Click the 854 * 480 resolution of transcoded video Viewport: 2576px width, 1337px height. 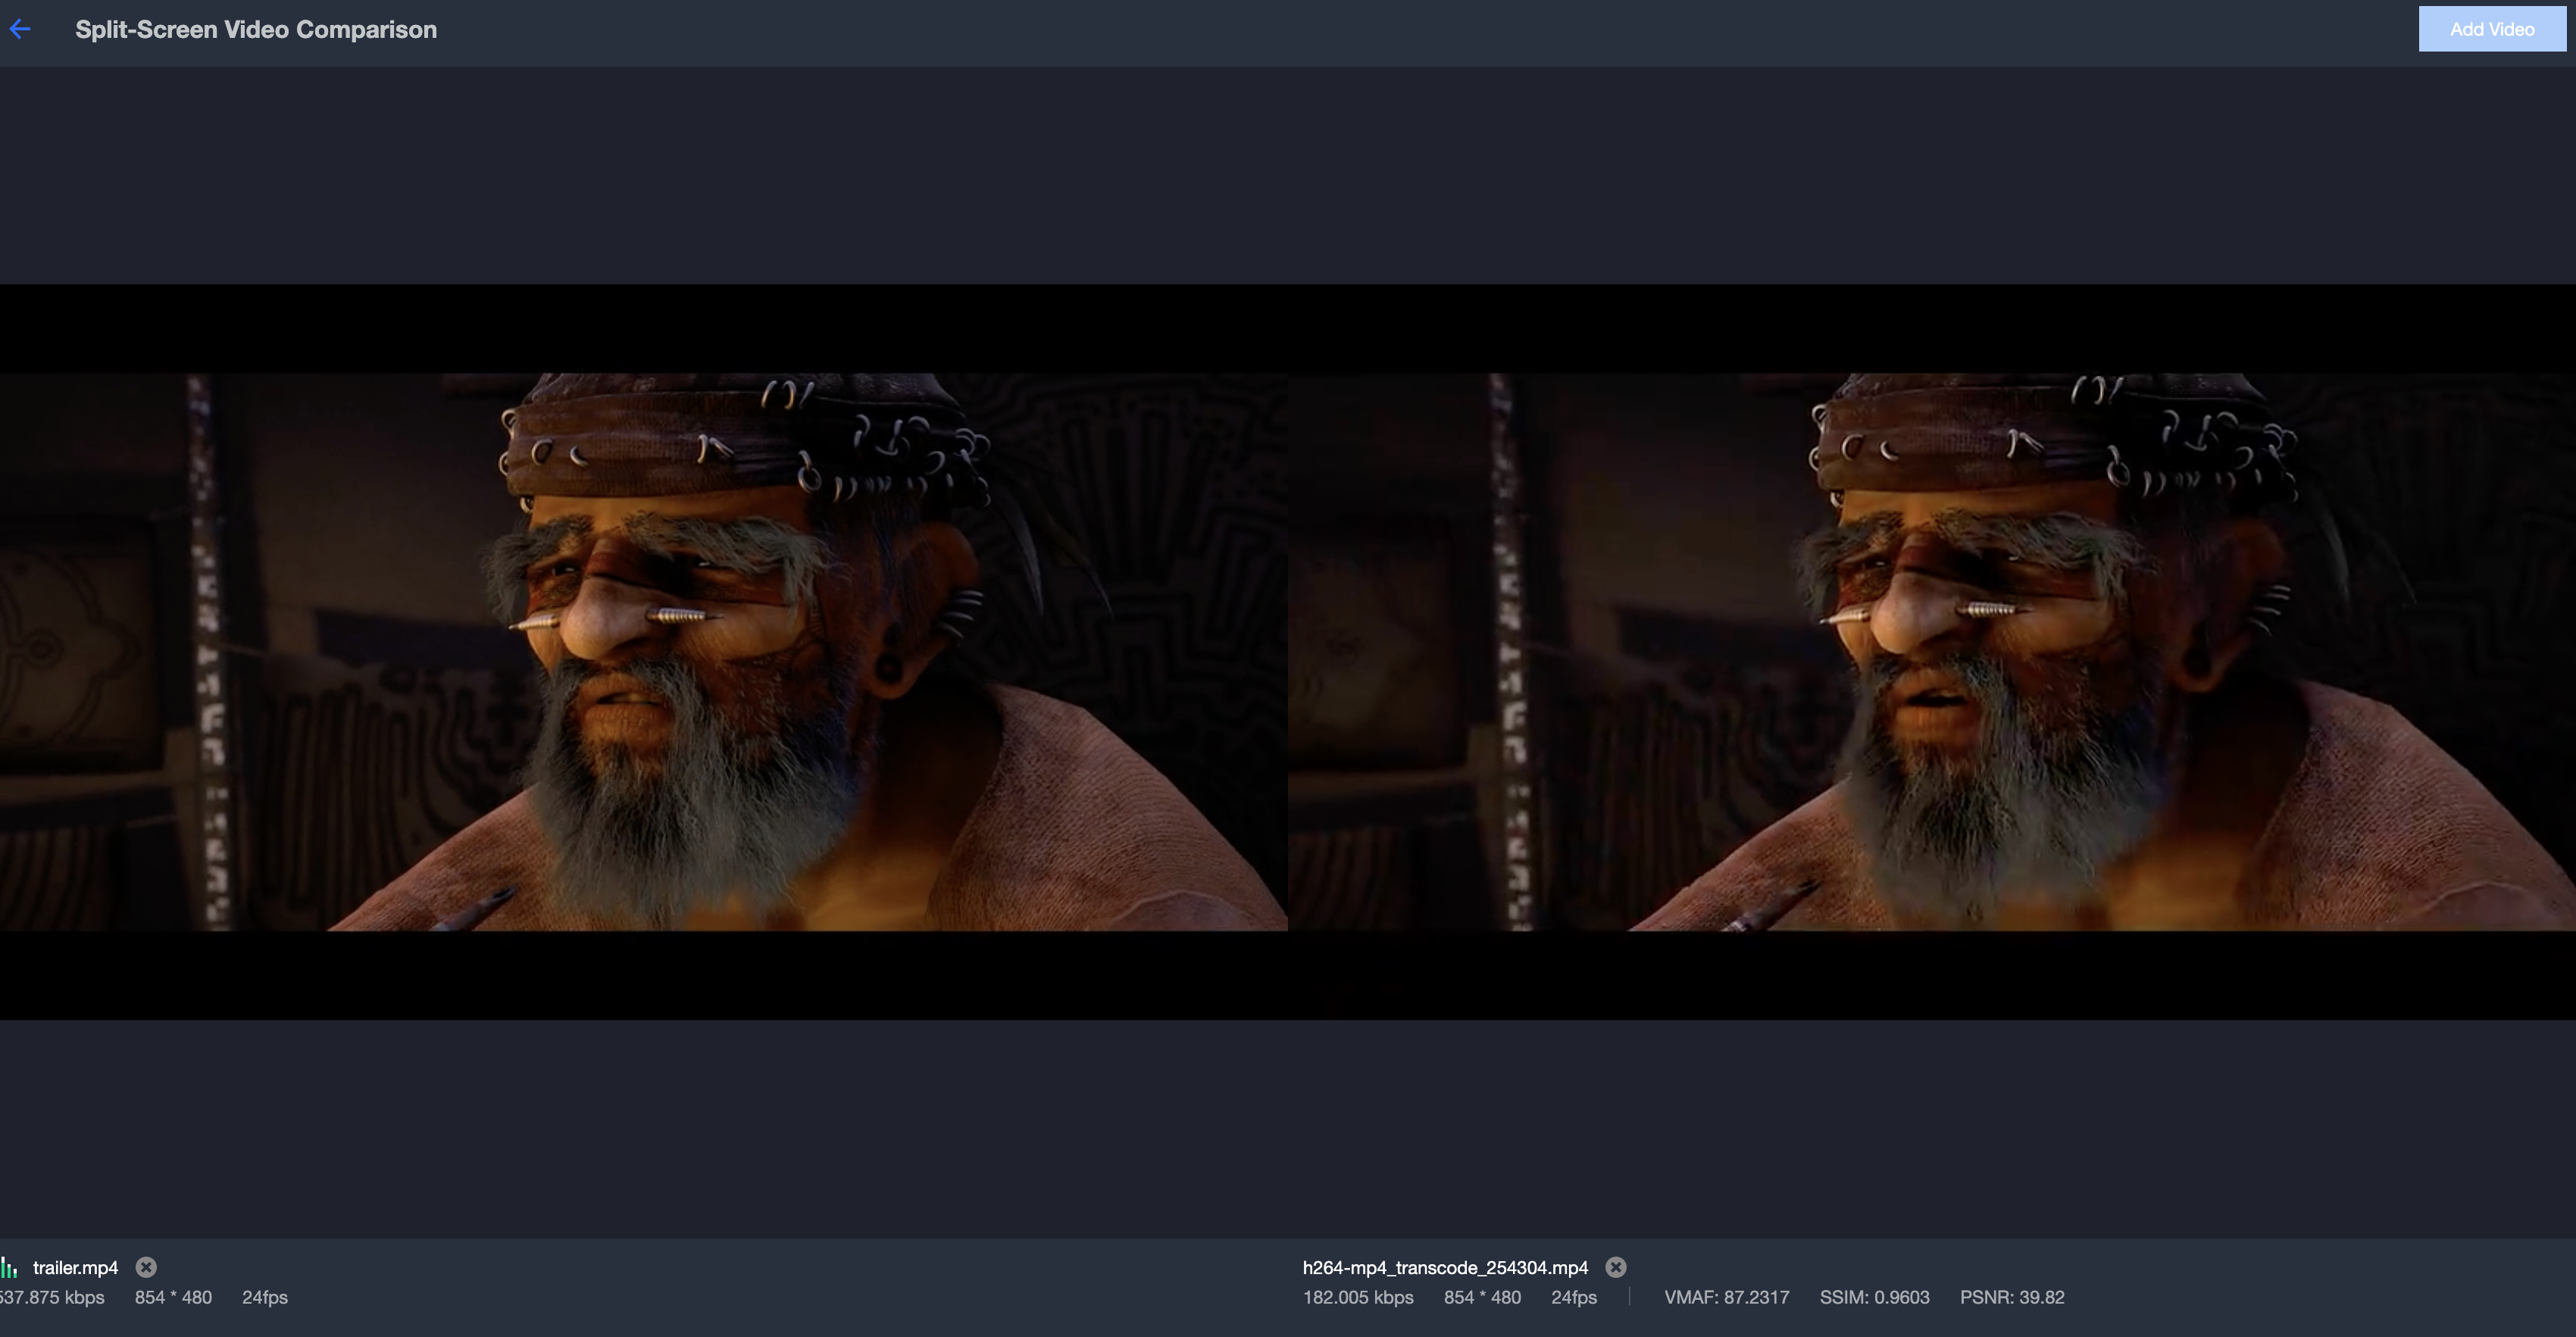[1482, 1298]
